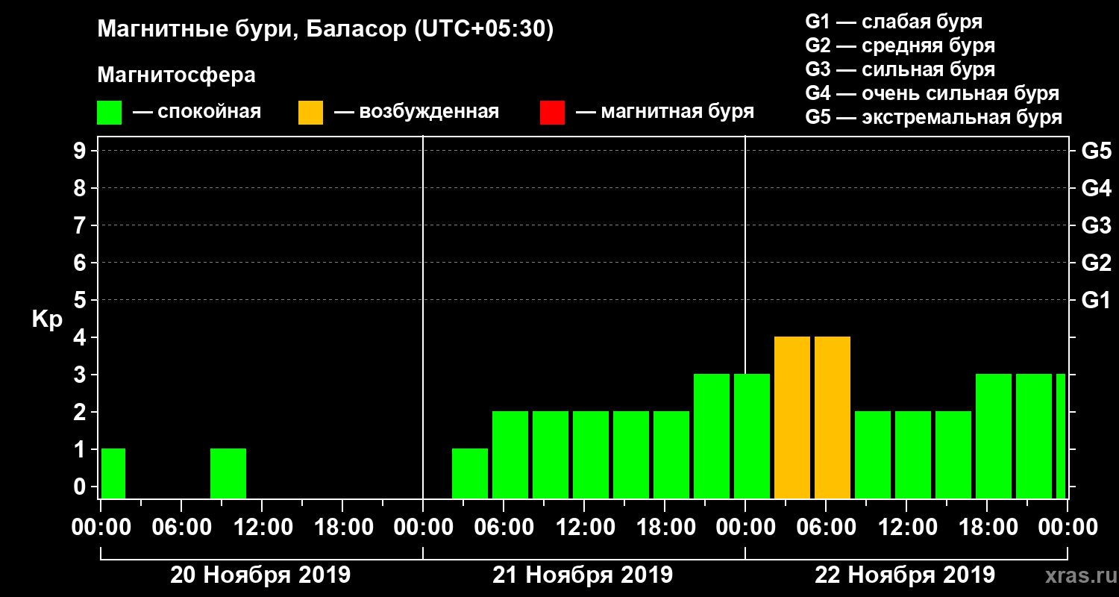Select the 'G2 — средняя буря' line
This screenshot has width=1119, height=597.
[x=900, y=46]
